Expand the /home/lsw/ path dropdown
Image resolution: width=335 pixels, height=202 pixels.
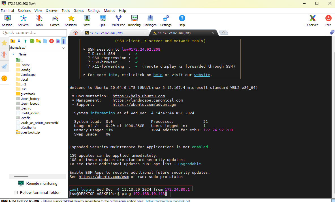click(x=63, y=48)
